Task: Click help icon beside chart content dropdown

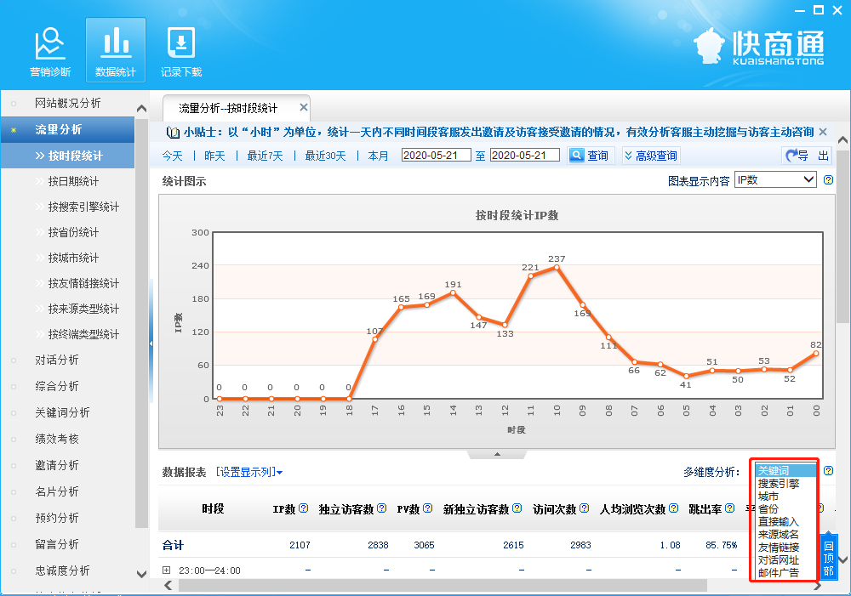Action: click(x=828, y=180)
